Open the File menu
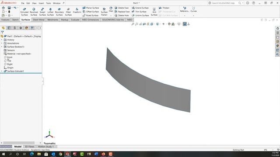The image size is (280, 157). click(23, 3)
